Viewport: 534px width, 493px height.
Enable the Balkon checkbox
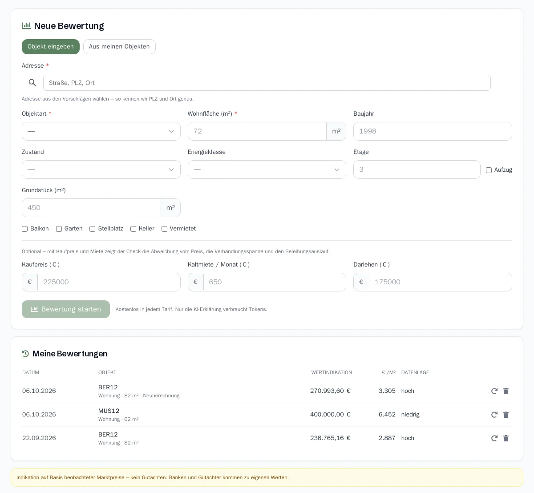pos(25,229)
